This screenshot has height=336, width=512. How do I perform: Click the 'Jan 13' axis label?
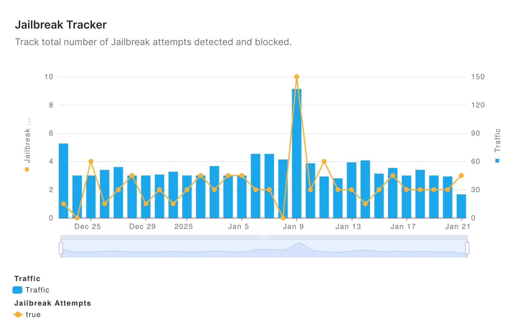coord(348,226)
